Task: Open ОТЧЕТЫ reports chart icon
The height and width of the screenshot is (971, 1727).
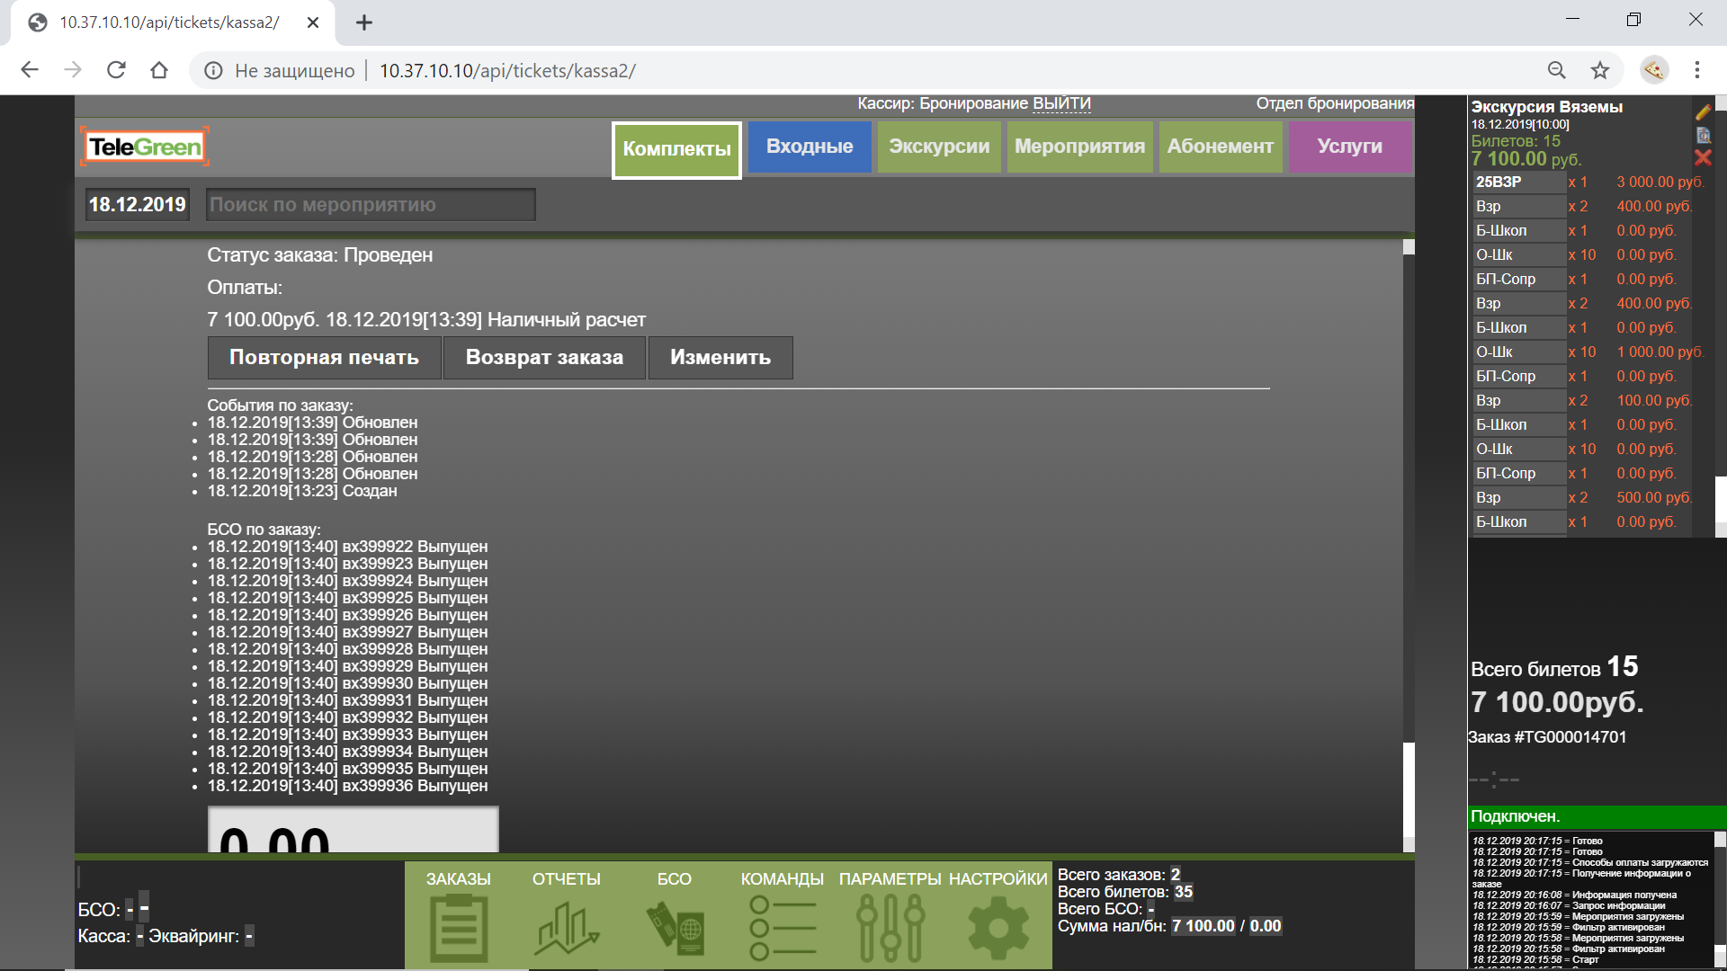Action: tap(567, 928)
